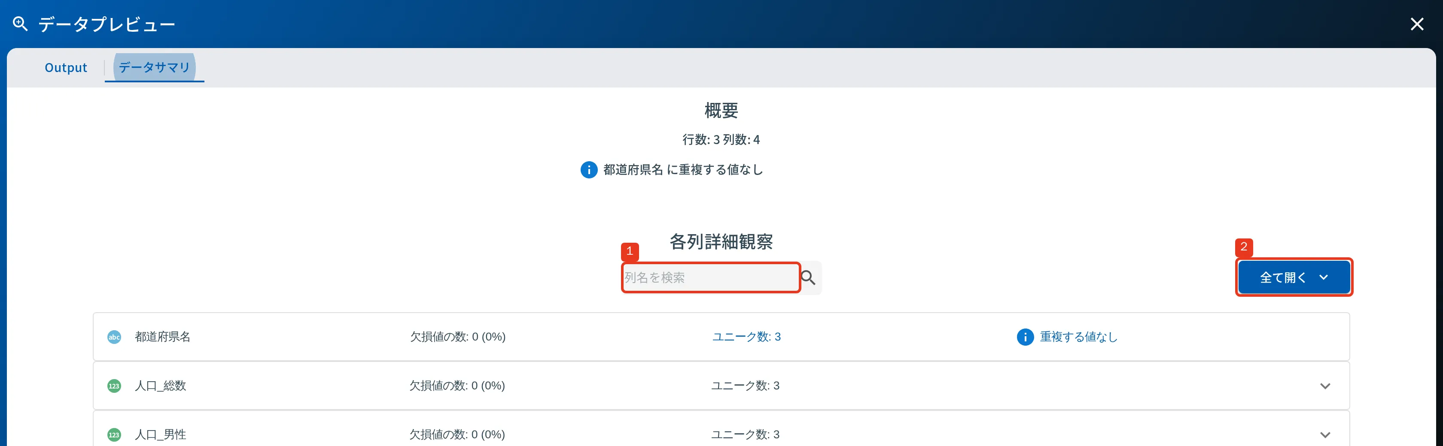
Task: Open the 全て開く dropdown button
Action: coord(1294,277)
